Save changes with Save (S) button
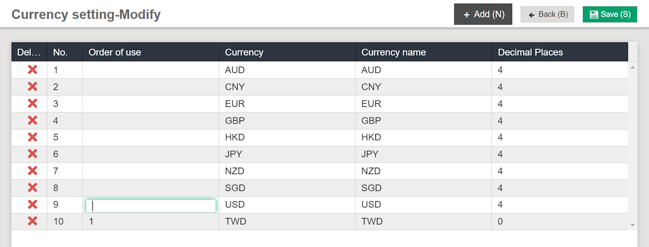Screen dimensions: 649x247 tap(610, 14)
